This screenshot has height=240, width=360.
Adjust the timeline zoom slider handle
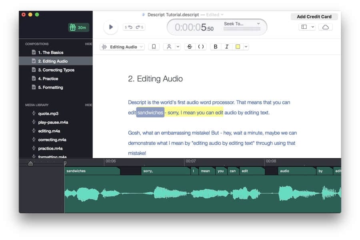coord(30,163)
